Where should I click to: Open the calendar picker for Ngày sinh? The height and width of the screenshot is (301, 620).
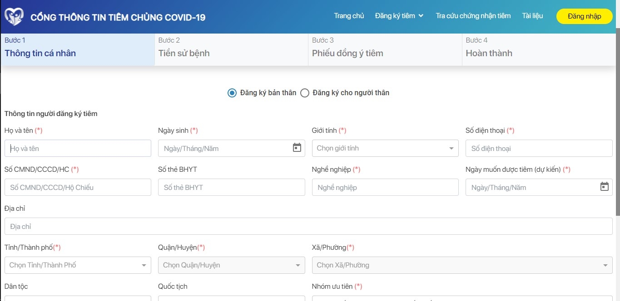tap(298, 148)
